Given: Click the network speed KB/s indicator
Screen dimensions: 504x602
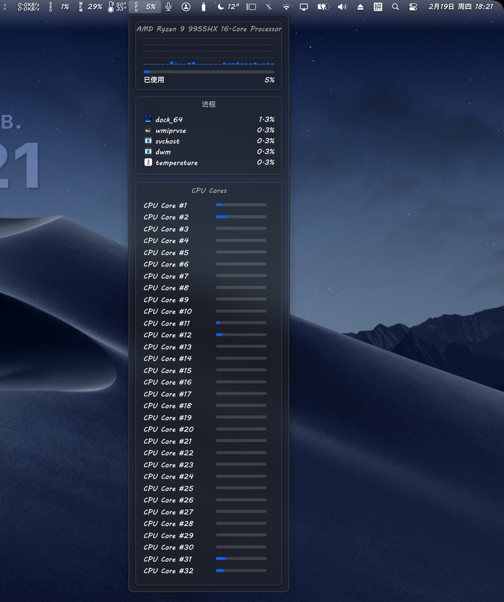Looking at the screenshot, I should click(x=28, y=7).
